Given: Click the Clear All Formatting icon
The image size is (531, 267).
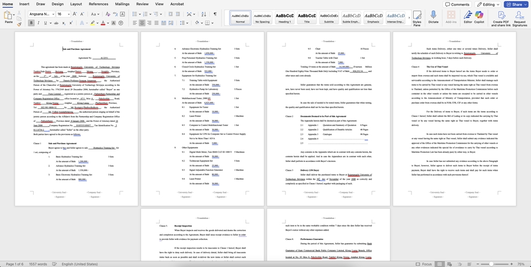Looking at the screenshot, I should click(108, 14).
